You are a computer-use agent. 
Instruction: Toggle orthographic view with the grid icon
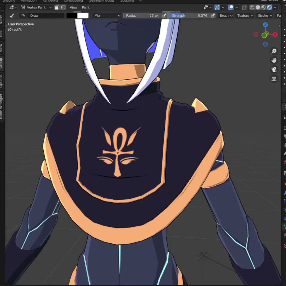coord(274,79)
